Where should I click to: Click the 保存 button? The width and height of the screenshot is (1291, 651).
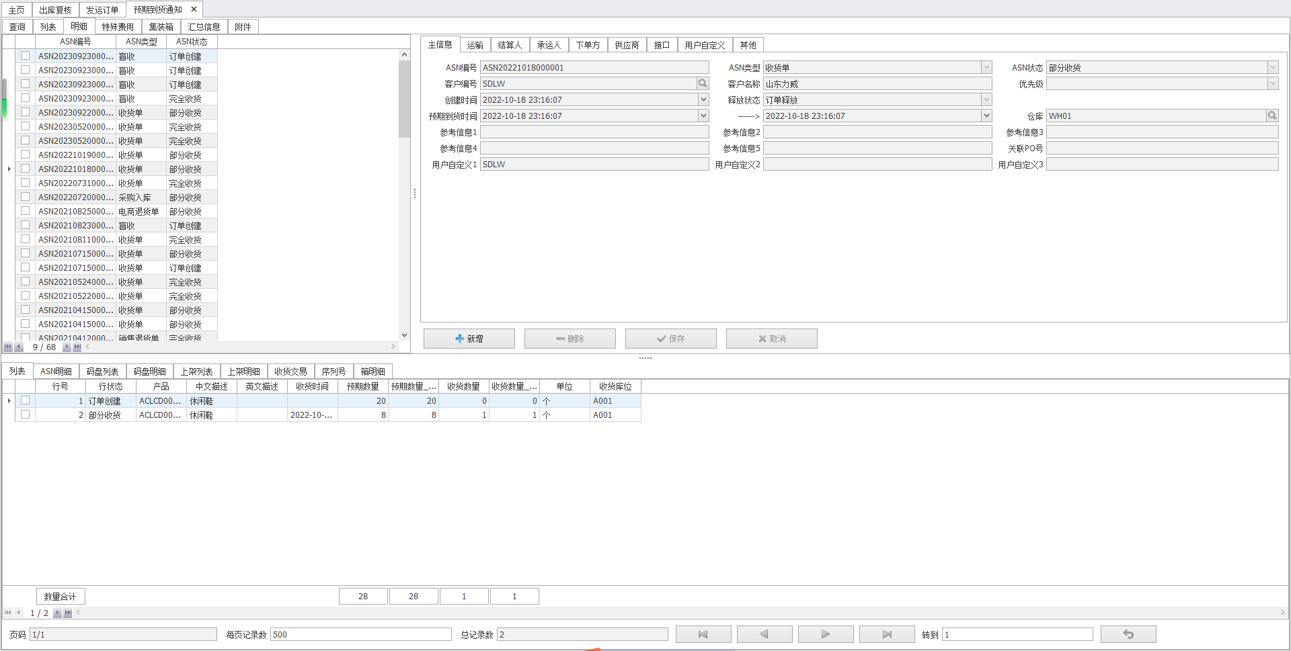coord(671,339)
